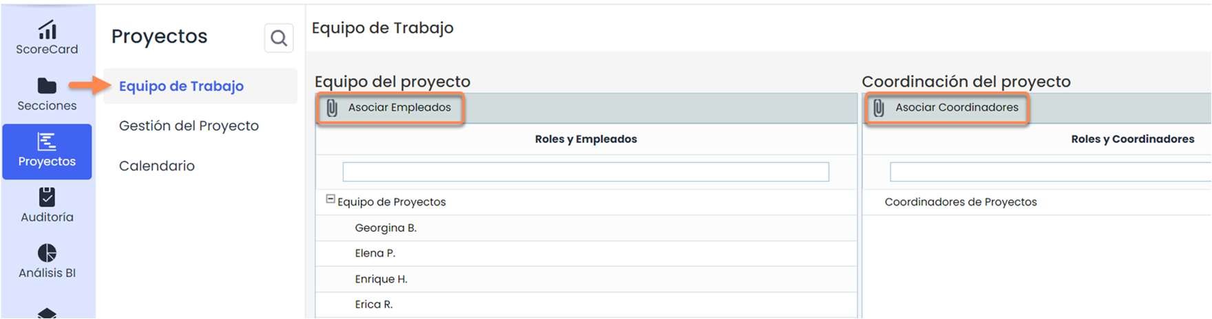Select the Proyectos sidebar icon
Screen dimensions: 1212x319
(x=47, y=142)
